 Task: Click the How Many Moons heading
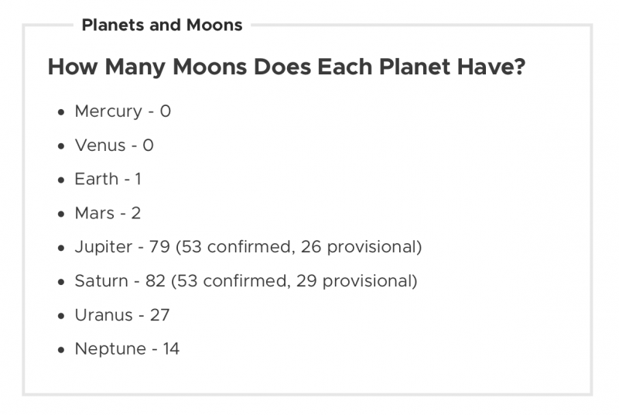pos(286,67)
